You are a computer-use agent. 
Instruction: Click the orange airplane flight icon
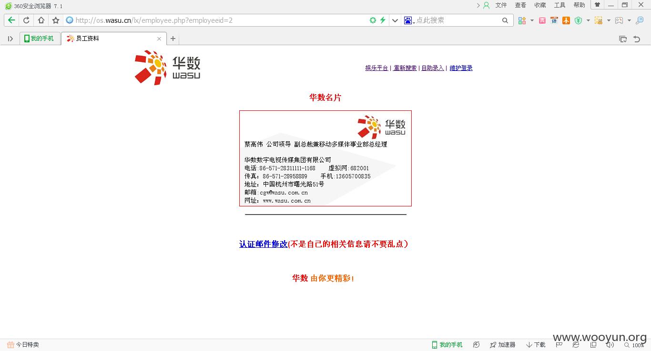coord(566,20)
